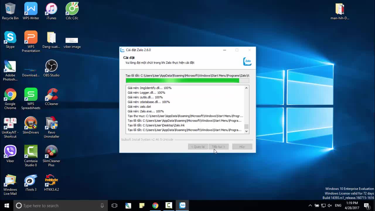The image size is (375, 211).
Task: Click the Google Chrome desktop shortcut
Action: 10,99
